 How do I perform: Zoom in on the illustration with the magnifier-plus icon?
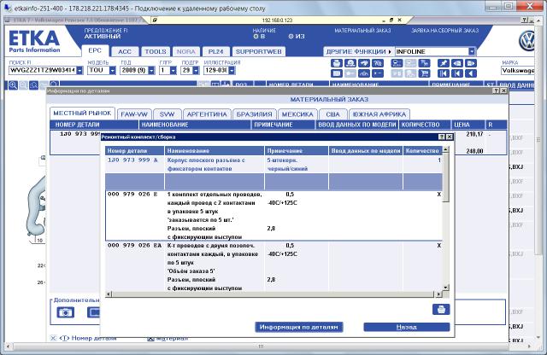click(14, 85)
